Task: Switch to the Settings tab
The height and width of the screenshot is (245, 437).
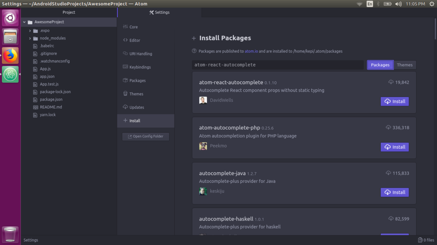Action: (x=159, y=12)
